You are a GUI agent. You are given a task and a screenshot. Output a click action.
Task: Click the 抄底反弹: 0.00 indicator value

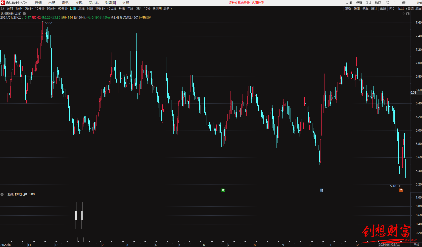coord(25,194)
